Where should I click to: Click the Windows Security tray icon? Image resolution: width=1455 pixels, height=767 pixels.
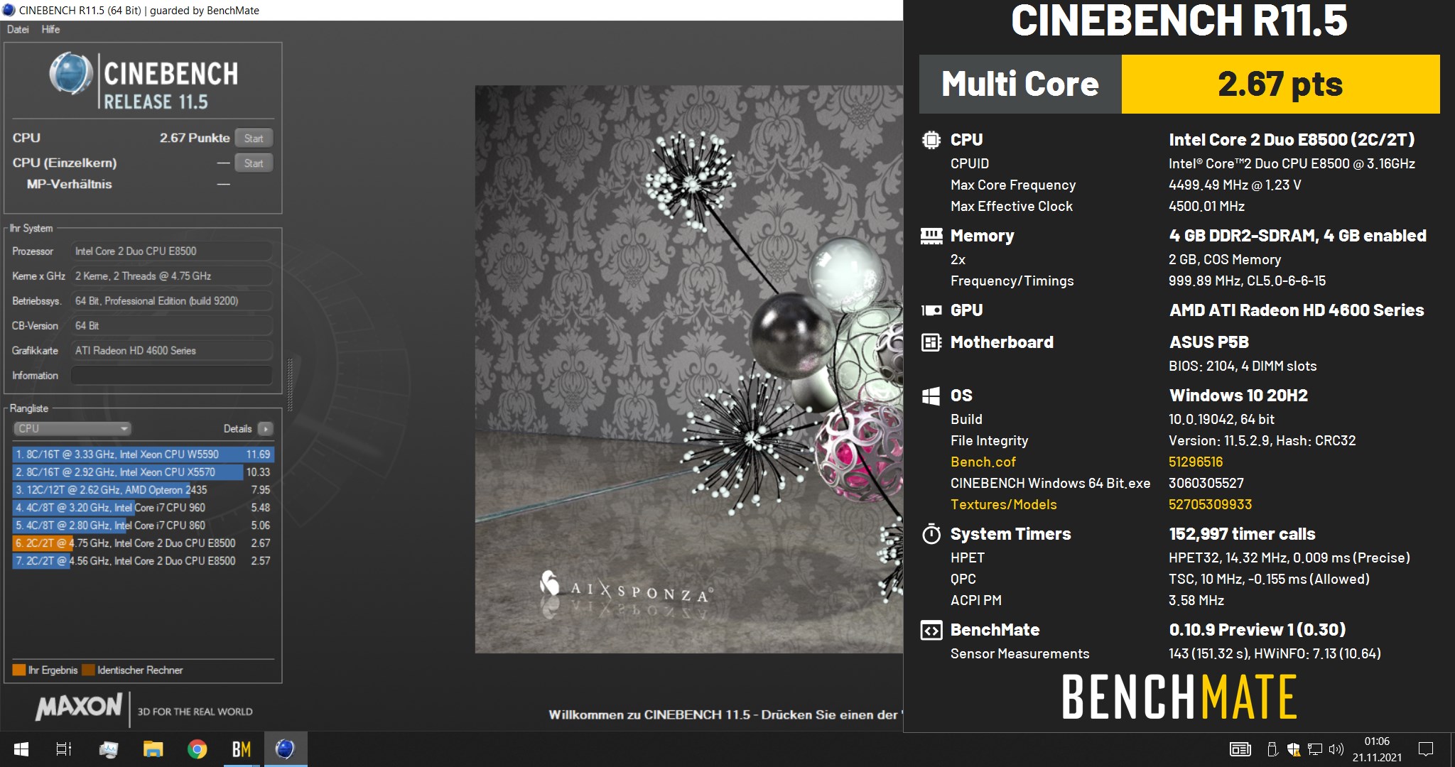pos(1294,749)
